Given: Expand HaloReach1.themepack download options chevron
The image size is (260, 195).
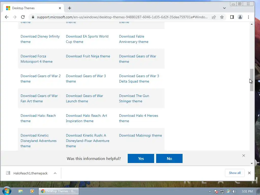Looking at the screenshot, I should click(55, 173).
